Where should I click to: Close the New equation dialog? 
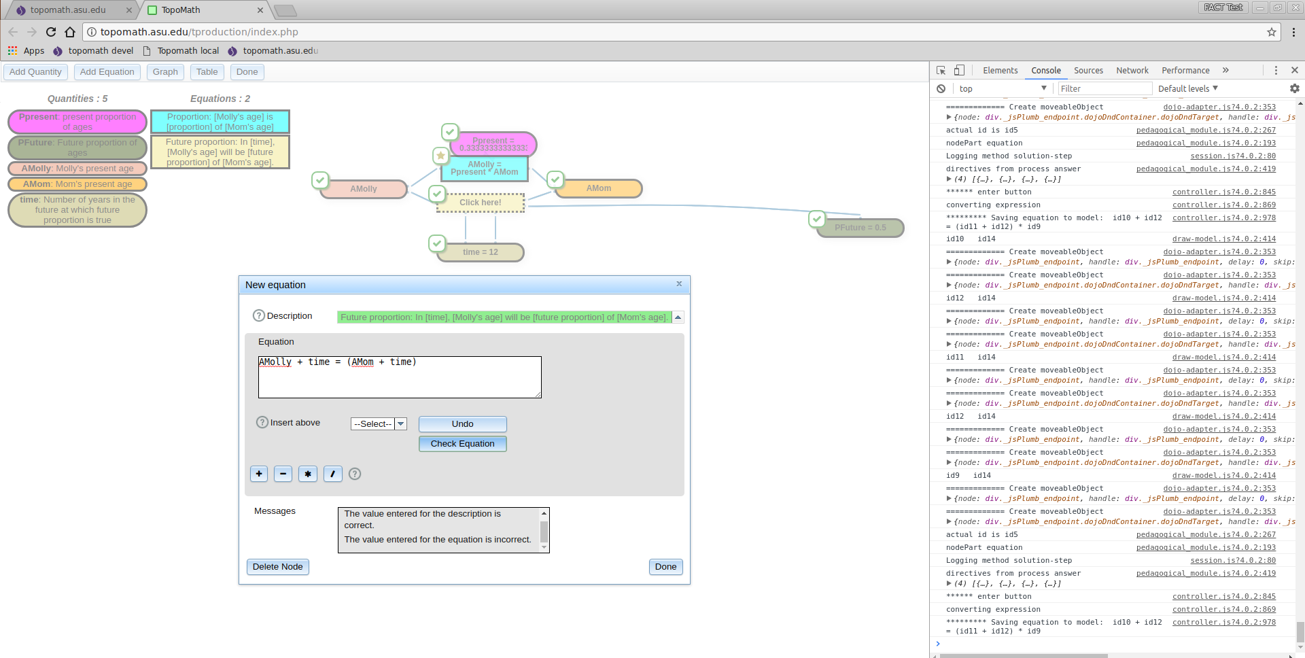point(679,284)
